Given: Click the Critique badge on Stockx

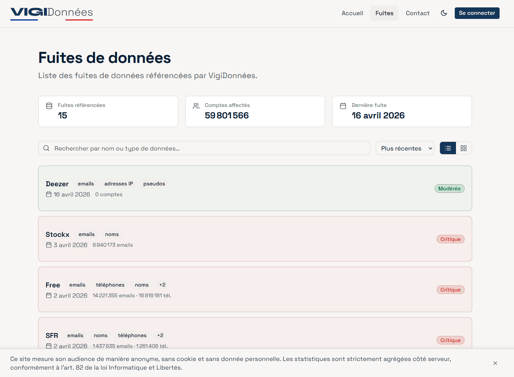Looking at the screenshot, I should pyautogui.click(x=451, y=239).
